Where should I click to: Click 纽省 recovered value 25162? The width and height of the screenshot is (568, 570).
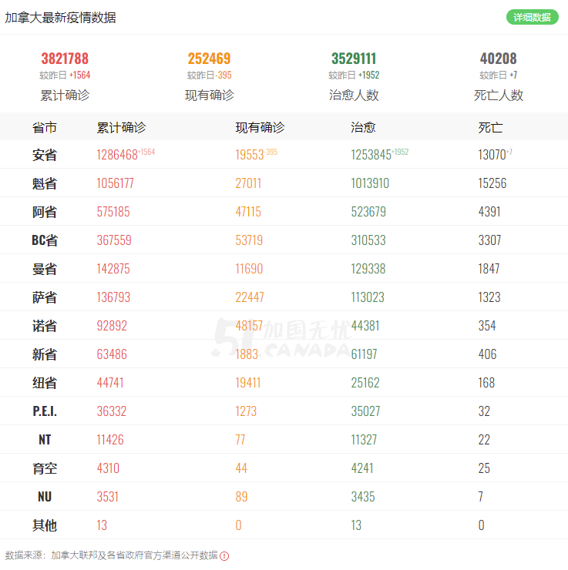(365, 383)
